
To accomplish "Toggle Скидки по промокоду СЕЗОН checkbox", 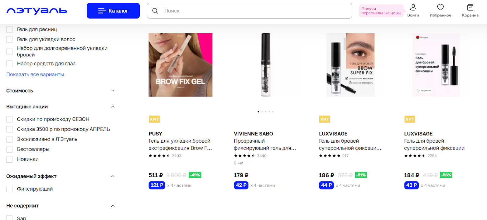I will pos(9,119).
